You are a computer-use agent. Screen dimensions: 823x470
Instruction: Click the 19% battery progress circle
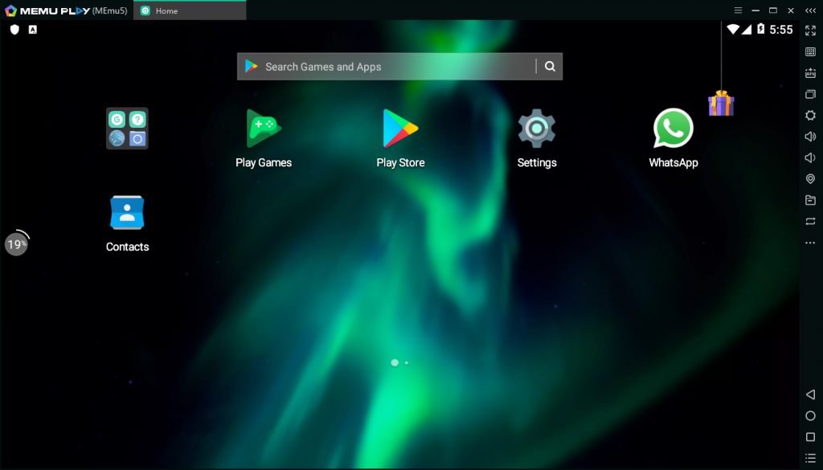tap(16, 243)
